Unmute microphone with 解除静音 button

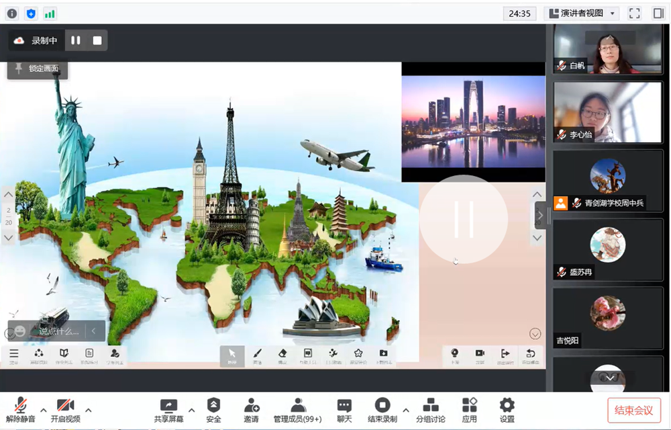21,409
